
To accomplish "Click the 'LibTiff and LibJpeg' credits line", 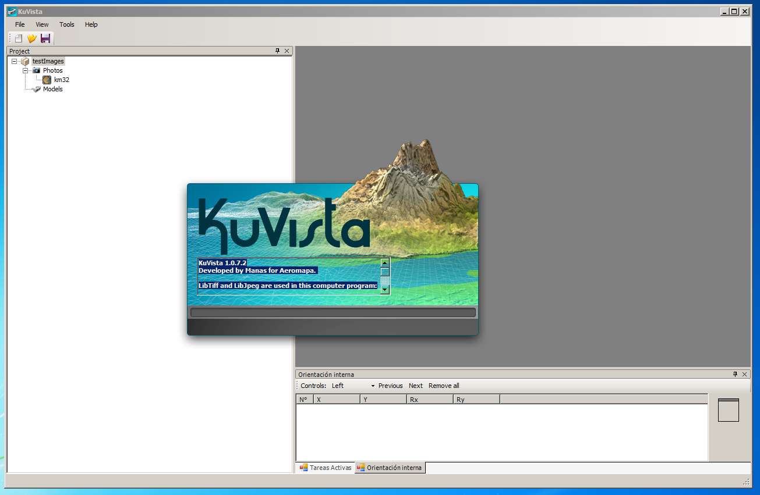I will 288,286.
